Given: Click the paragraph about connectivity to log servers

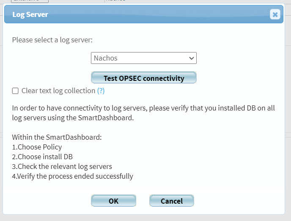Looking at the screenshot, I should point(143,113).
